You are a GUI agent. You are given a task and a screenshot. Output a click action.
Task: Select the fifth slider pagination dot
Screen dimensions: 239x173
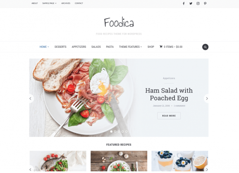[x=127, y=131]
